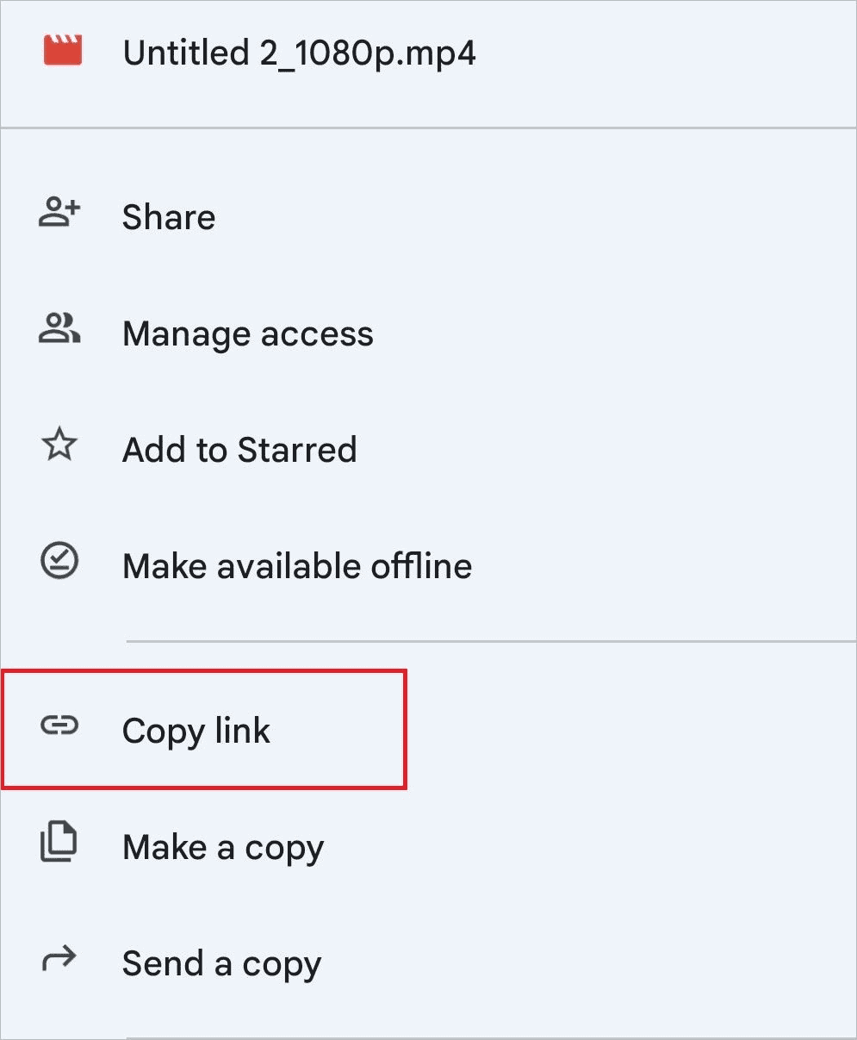Choose Send a copy option
This screenshot has height=1040, width=857.
[x=221, y=962]
